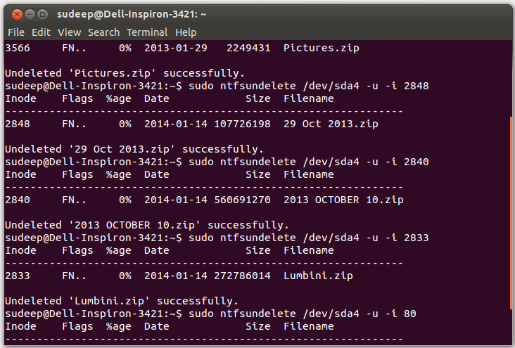Minimize the terminal window

(30, 15)
